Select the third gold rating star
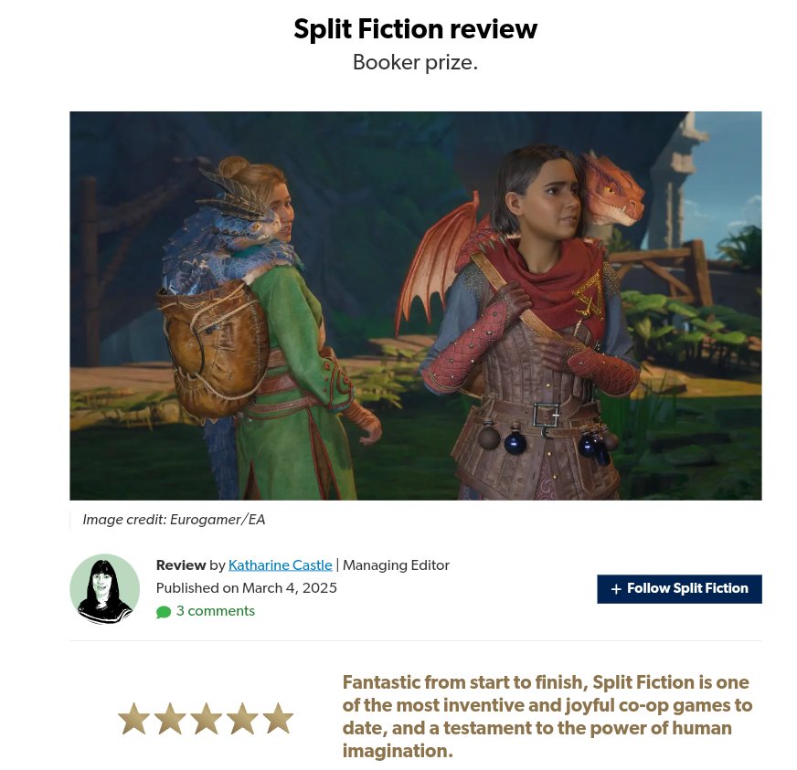797x770 pixels. pyautogui.click(x=206, y=719)
